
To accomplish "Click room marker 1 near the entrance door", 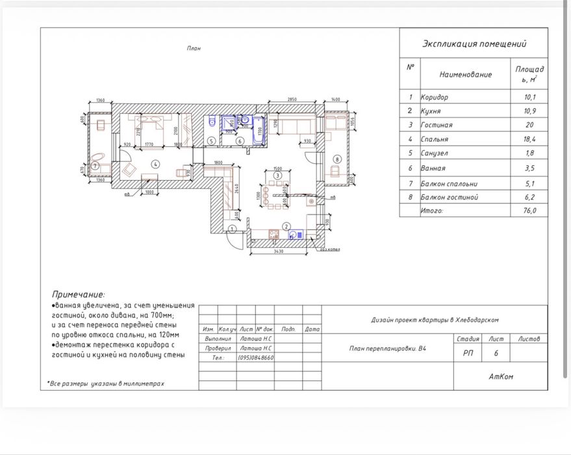I will [x=233, y=229].
